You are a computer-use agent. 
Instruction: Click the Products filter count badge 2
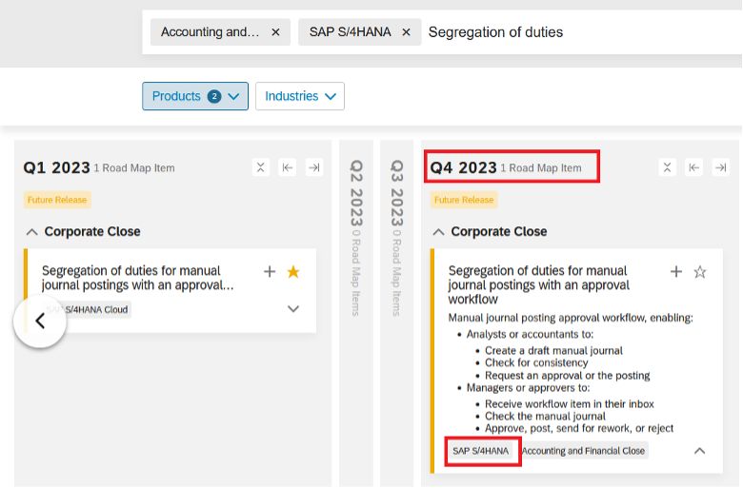pyautogui.click(x=214, y=97)
